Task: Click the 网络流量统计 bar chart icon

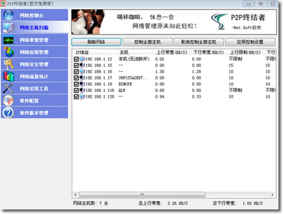Action: (9, 76)
